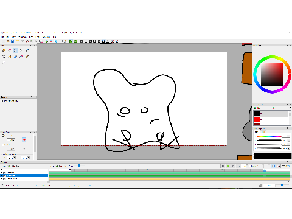Image resolution: width=292 pixels, height=219 pixels.
Task: Open the Tools menu
Action: (x=31, y=37)
